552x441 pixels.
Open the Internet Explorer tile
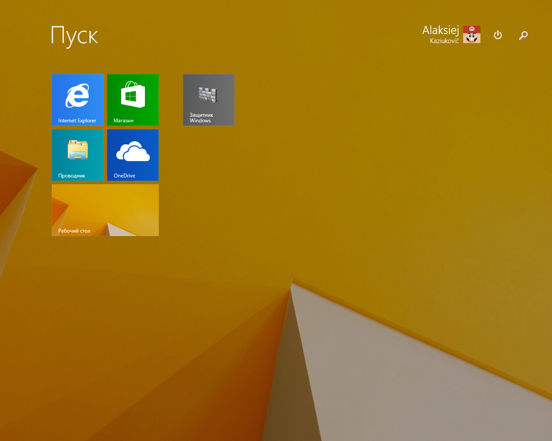[78, 100]
